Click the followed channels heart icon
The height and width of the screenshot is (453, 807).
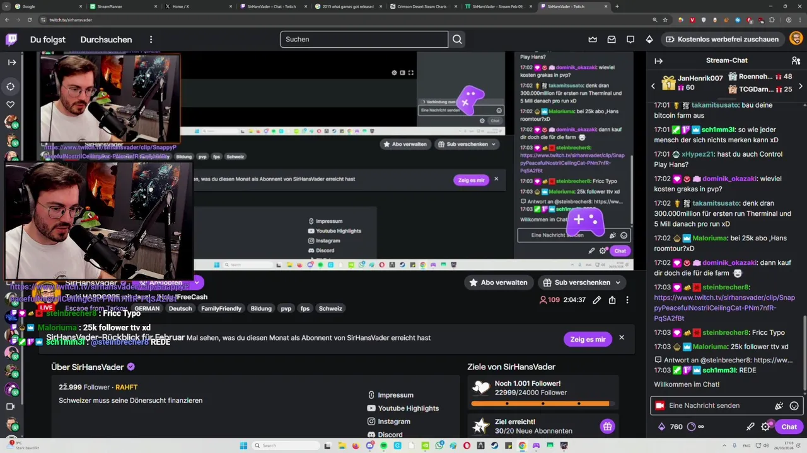11,104
